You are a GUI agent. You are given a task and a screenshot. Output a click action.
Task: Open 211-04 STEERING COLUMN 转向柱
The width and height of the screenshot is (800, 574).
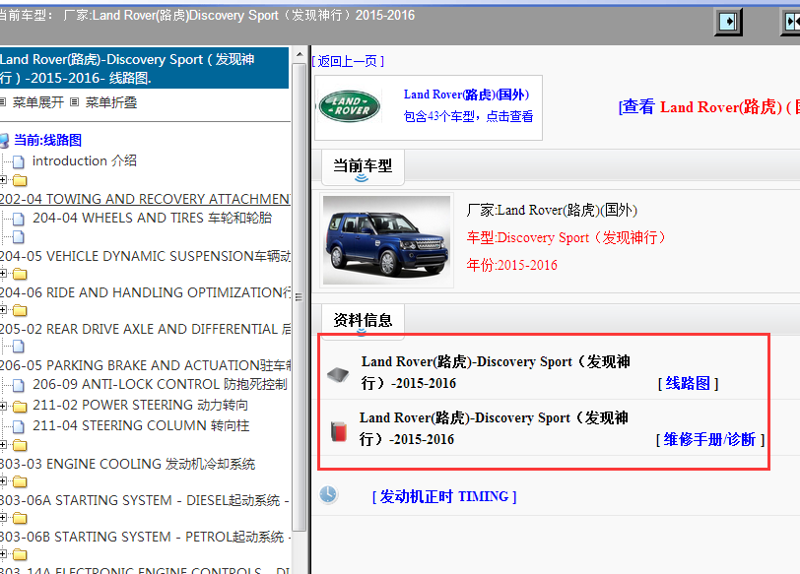(x=141, y=425)
